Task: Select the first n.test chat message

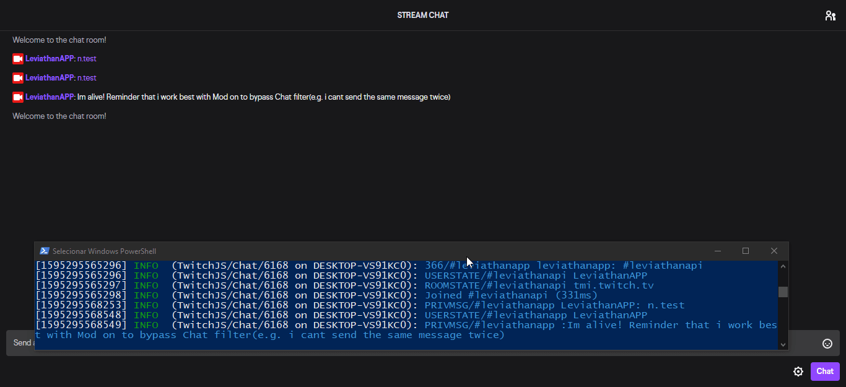Action: point(86,58)
